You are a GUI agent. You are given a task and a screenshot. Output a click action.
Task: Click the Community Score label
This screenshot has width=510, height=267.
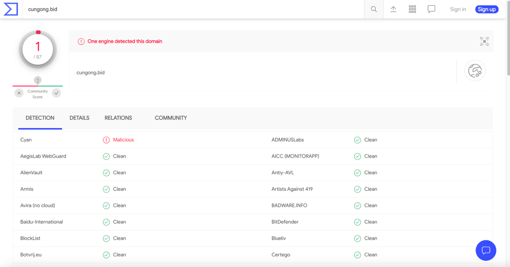(38, 94)
